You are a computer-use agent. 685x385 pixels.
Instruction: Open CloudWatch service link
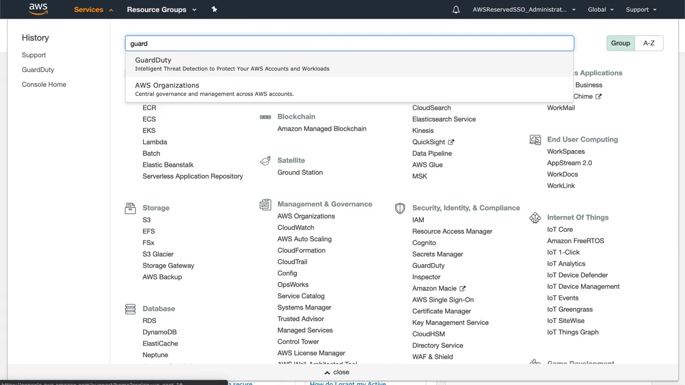[x=295, y=228]
